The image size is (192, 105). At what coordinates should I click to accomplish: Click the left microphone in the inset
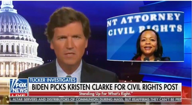[x=146, y=59]
